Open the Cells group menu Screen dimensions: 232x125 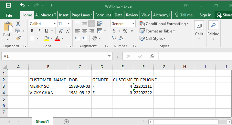[x=199, y=30]
